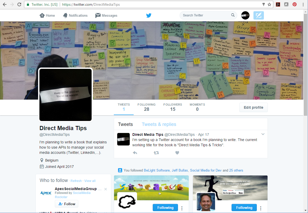Toggle Following on the BeLight Software card
Viewport: 308px width, 213px height.
pos(165,208)
